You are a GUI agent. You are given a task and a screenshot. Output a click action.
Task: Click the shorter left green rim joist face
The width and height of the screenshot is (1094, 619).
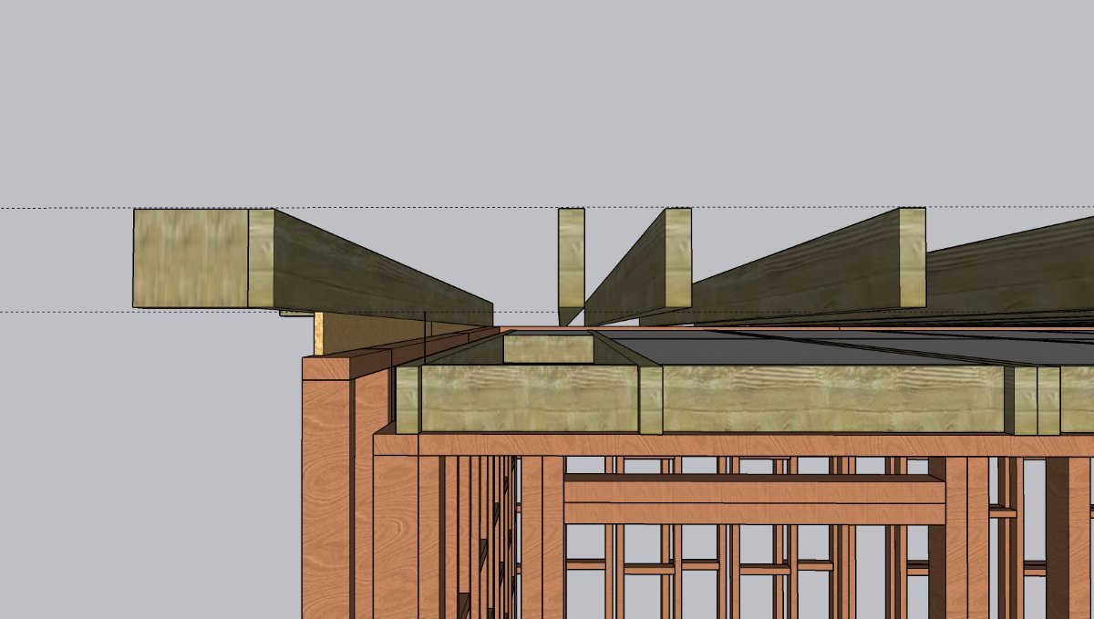[529, 399]
